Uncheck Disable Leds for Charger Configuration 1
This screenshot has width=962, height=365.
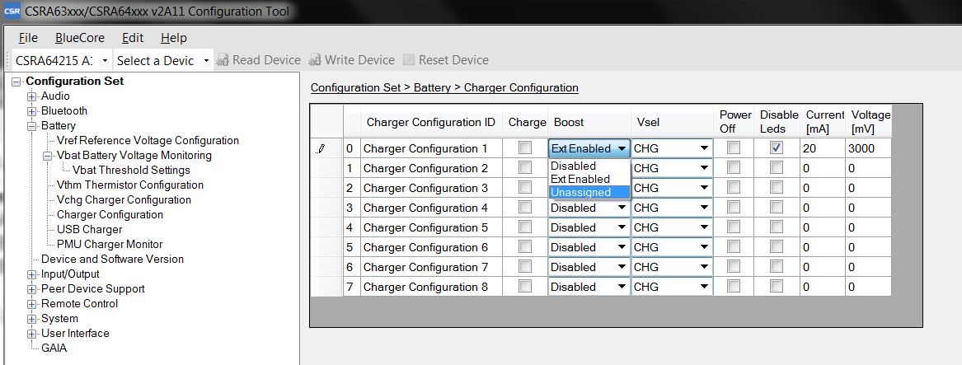point(777,148)
